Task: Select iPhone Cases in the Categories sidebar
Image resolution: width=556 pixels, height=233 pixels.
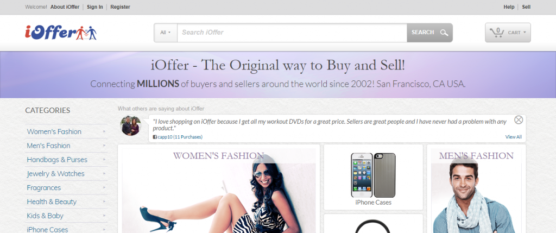Action: click(x=48, y=229)
